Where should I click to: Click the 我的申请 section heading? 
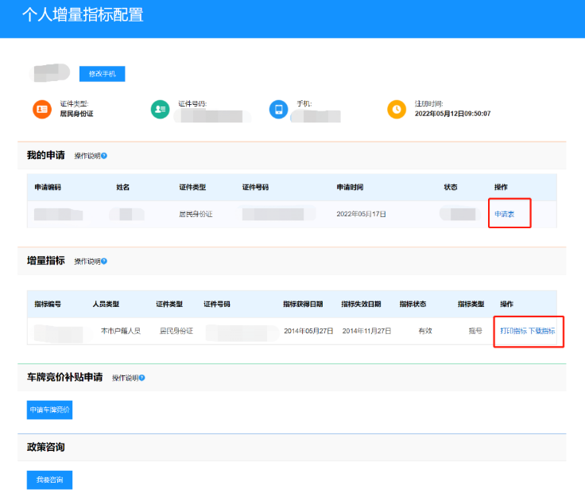coord(46,155)
